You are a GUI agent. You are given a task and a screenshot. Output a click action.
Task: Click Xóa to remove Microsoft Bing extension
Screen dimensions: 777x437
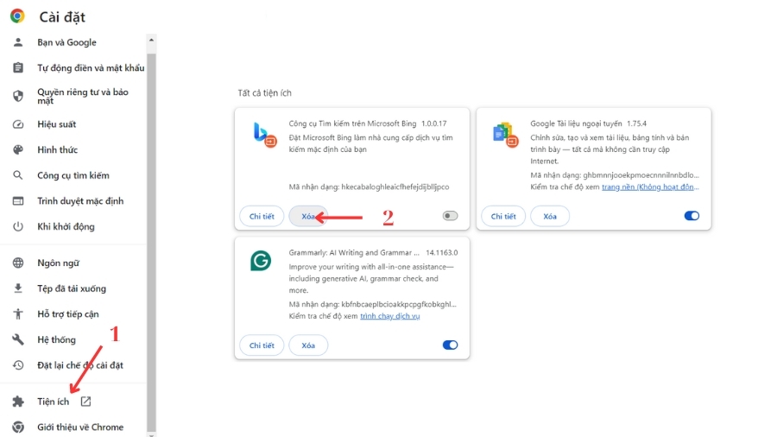(308, 216)
